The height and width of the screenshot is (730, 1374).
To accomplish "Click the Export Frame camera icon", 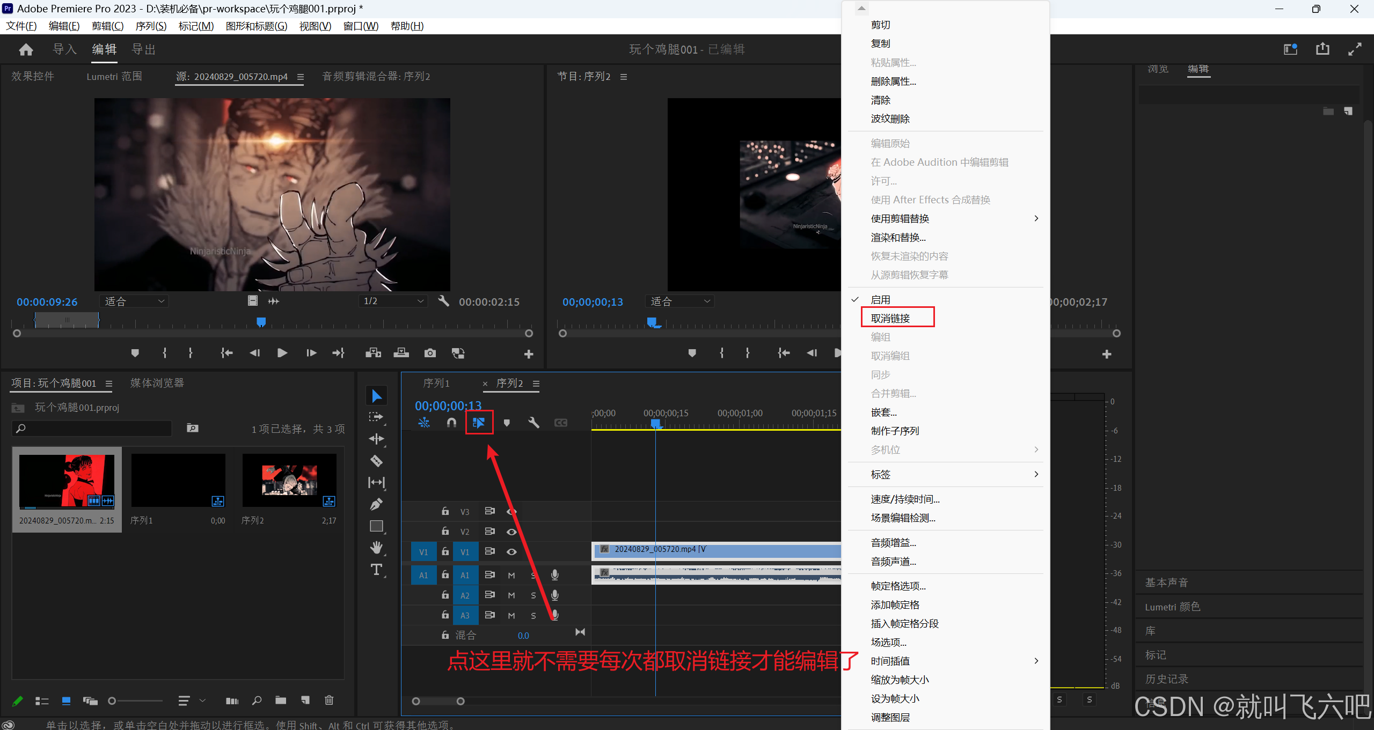I will click(430, 353).
